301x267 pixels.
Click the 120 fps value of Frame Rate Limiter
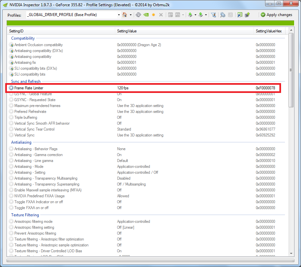(123, 88)
